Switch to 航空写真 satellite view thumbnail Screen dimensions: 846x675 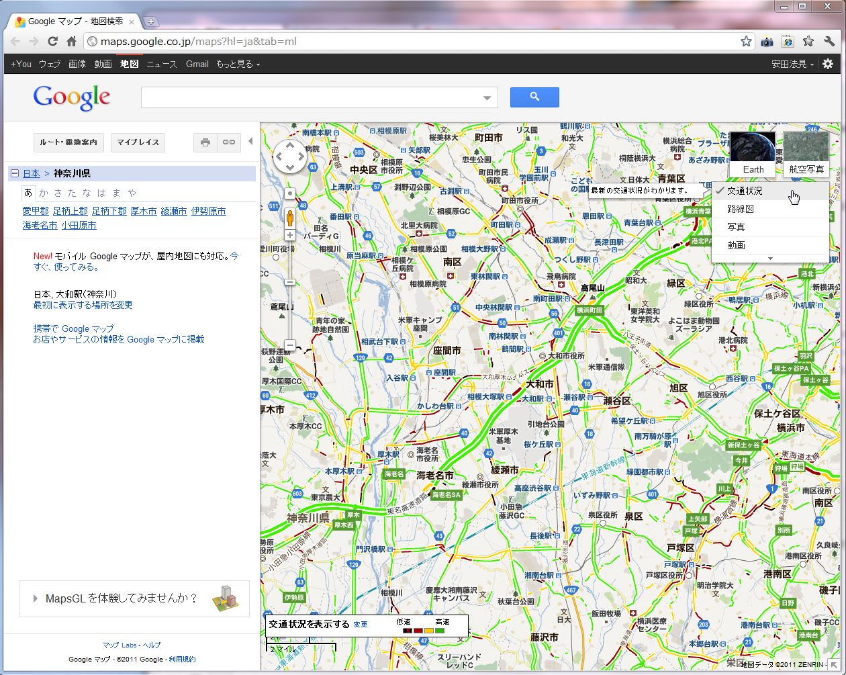pyautogui.click(x=806, y=153)
